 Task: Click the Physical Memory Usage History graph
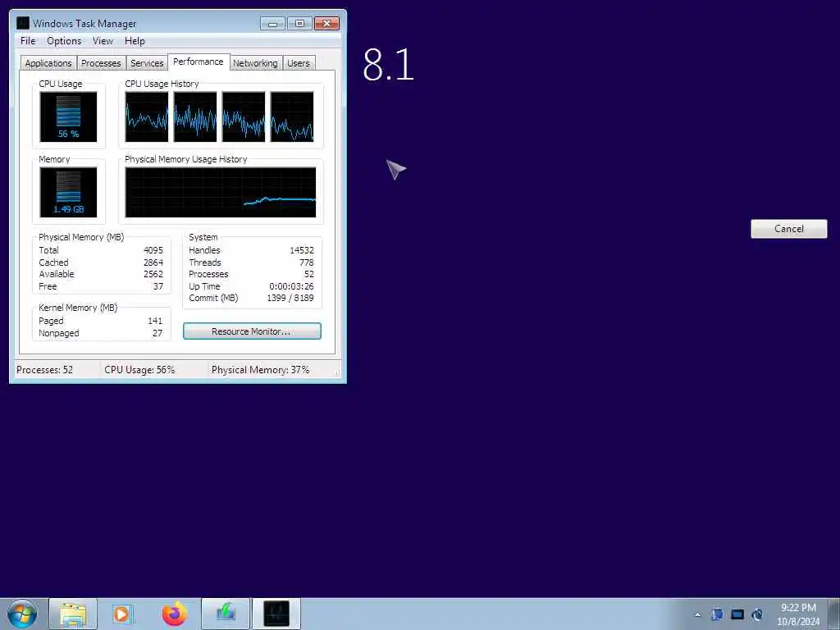pyautogui.click(x=220, y=192)
